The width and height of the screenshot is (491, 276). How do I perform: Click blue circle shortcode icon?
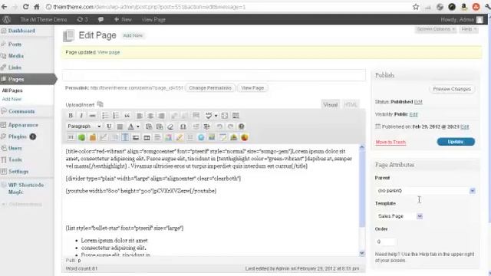click(x=201, y=137)
